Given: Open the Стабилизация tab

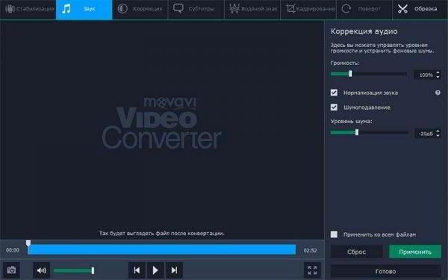Looking at the screenshot, I should 28,9.
